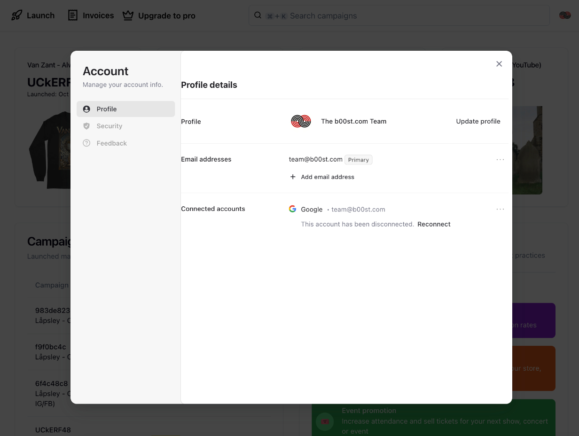
Task: Click Update profile
Action: tap(478, 121)
